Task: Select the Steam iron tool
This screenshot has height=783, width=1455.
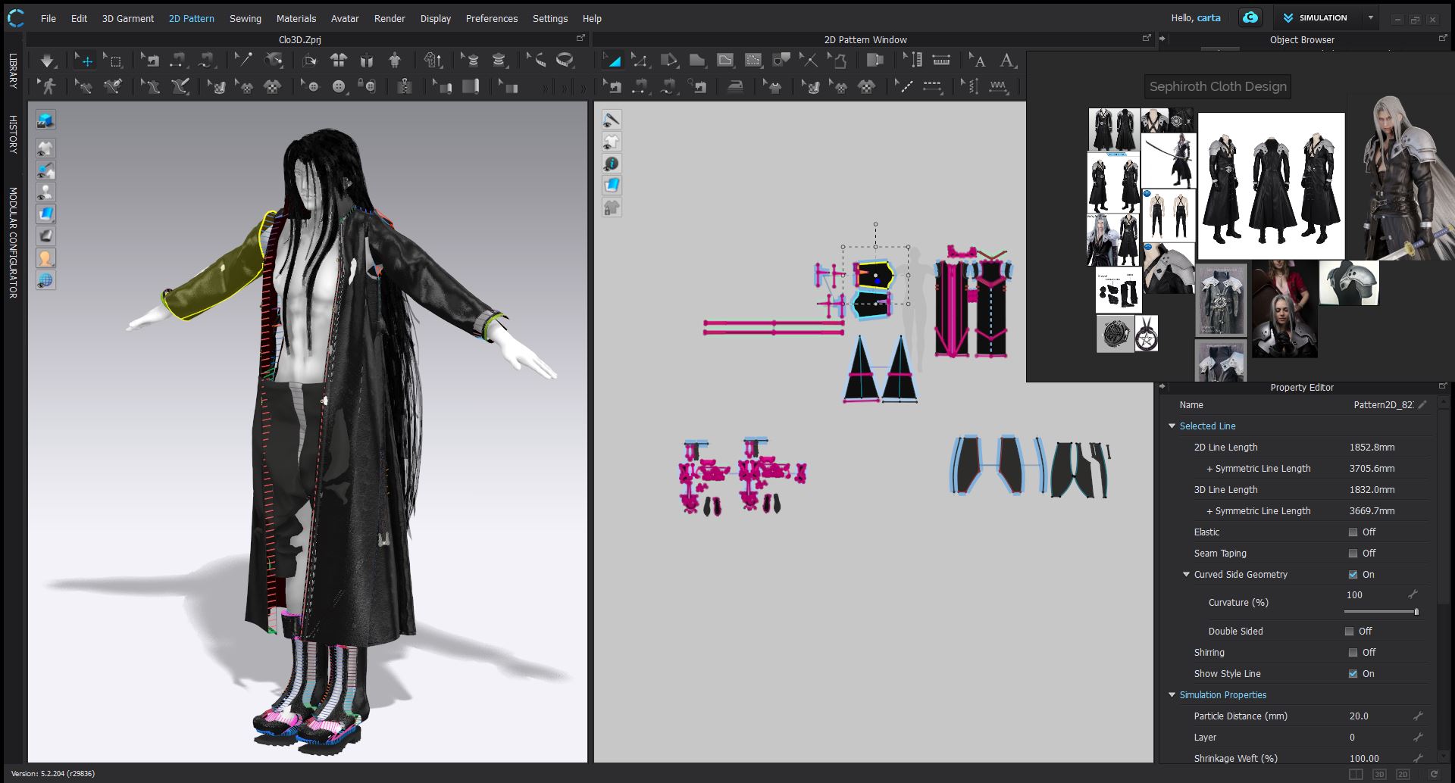Action: [734, 86]
